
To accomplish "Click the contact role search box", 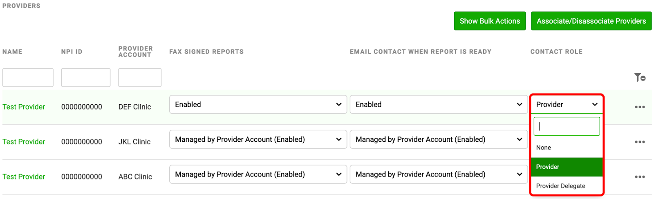I will [x=567, y=126].
